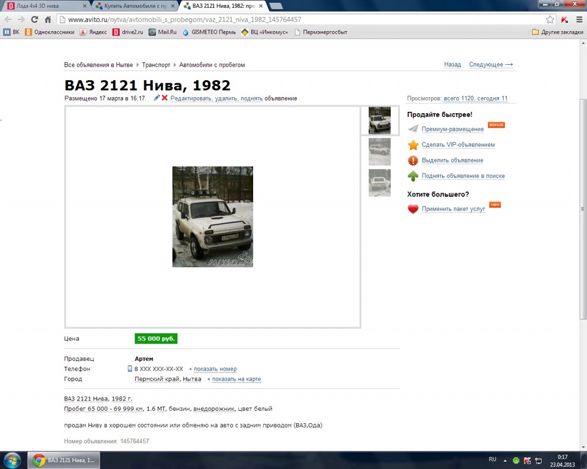Click Пермский край, Нытва city link
This screenshot has height=469, width=587.
[x=168, y=379]
